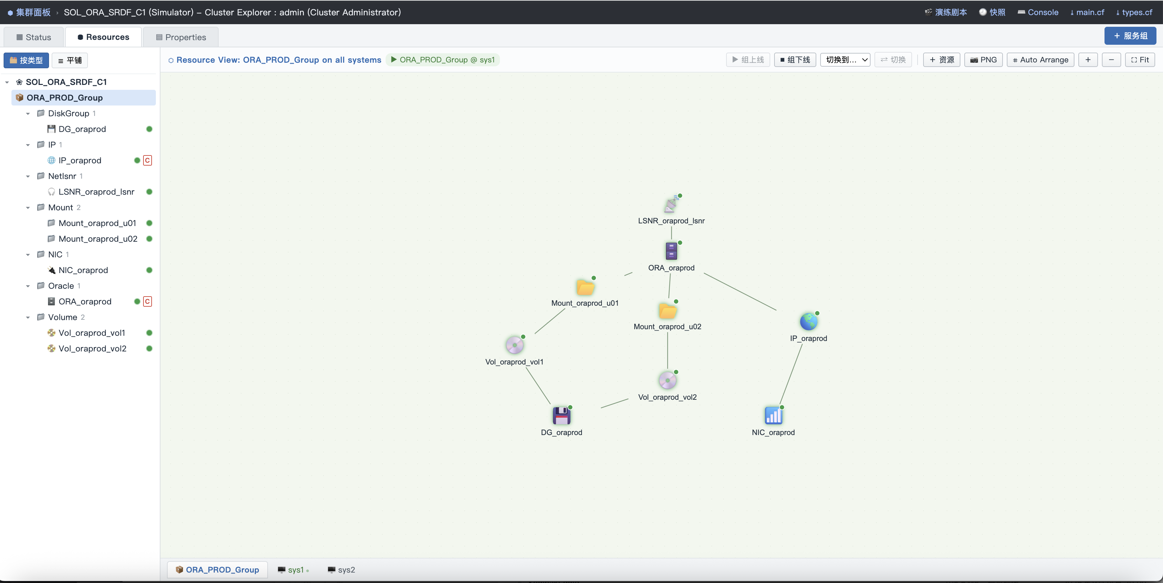1163x583 pixels.
Task: Collapse the Volume tree folder
Action: click(x=28, y=317)
